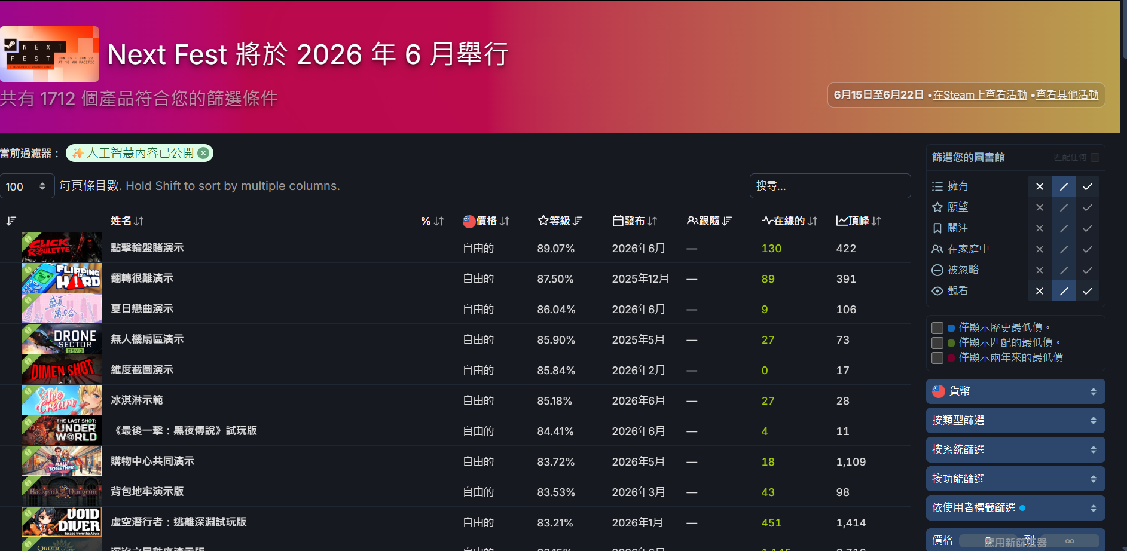
Task: Open 在Steam上查看活動 link
Action: click(x=980, y=95)
